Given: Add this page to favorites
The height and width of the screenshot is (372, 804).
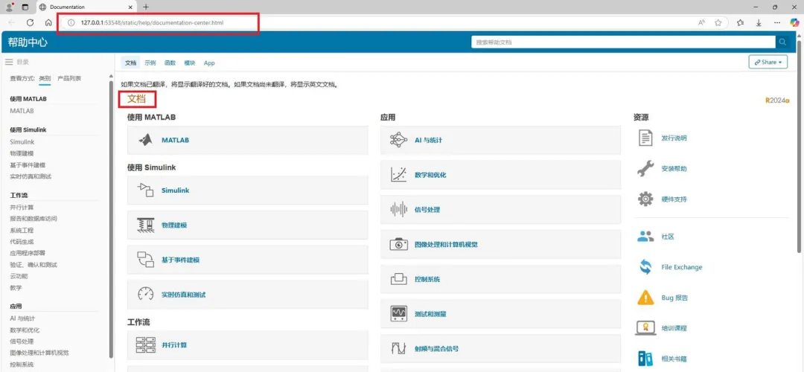Looking at the screenshot, I should click(718, 22).
